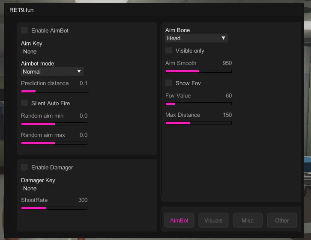Viewport: 311px width, 240px height.
Task: Click the Fov Value slider
Action: pyautogui.click(x=198, y=104)
